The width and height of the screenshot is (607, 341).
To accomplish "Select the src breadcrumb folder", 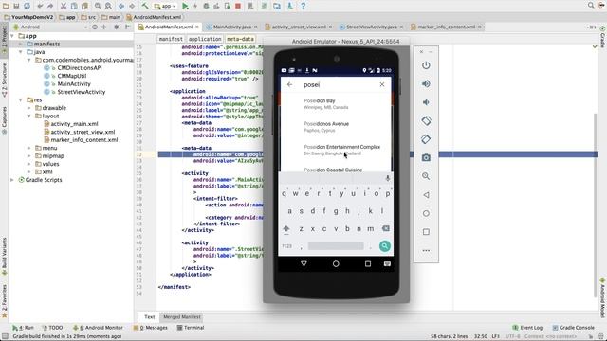I will coord(88,17).
